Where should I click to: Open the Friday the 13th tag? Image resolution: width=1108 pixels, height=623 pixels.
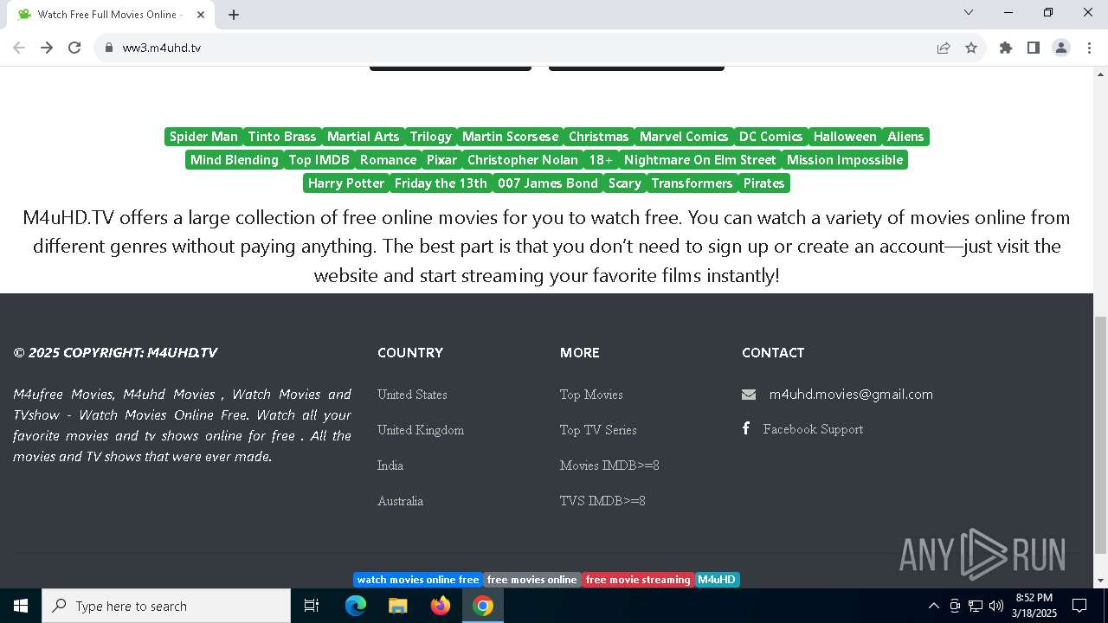pos(441,183)
